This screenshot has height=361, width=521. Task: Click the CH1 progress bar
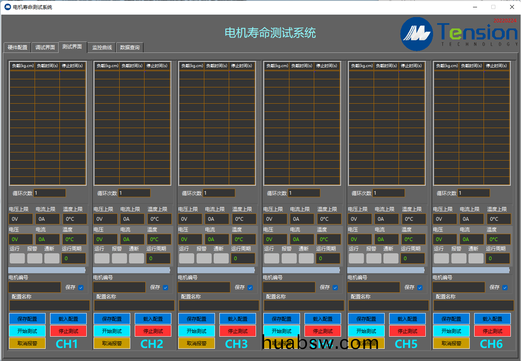pos(47,270)
